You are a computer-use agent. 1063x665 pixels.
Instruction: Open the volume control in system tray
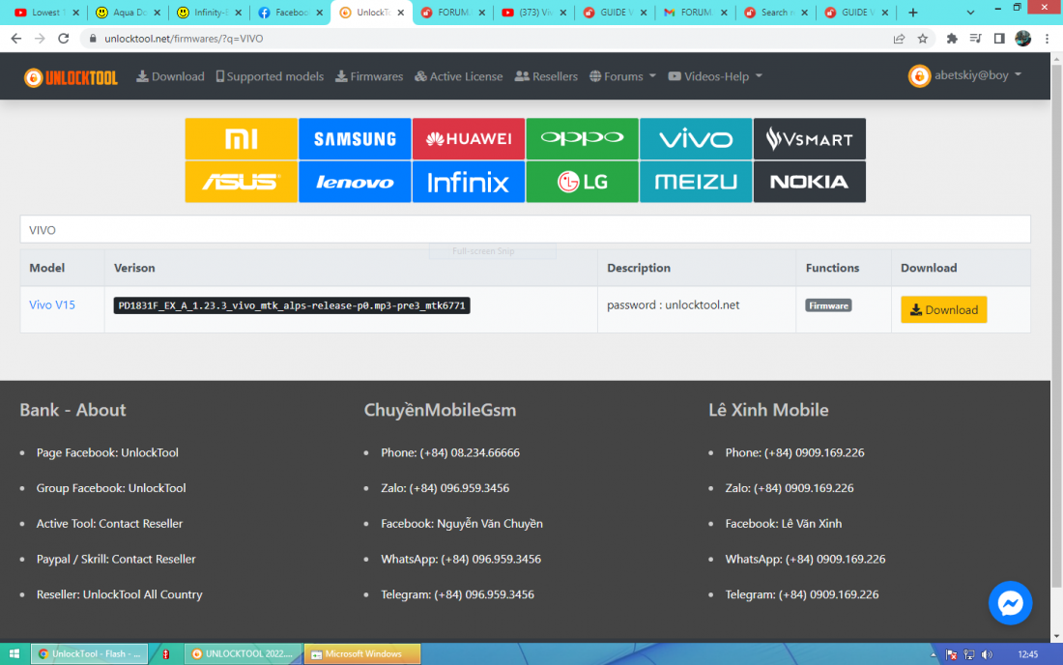pyautogui.click(x=987, y=654)
